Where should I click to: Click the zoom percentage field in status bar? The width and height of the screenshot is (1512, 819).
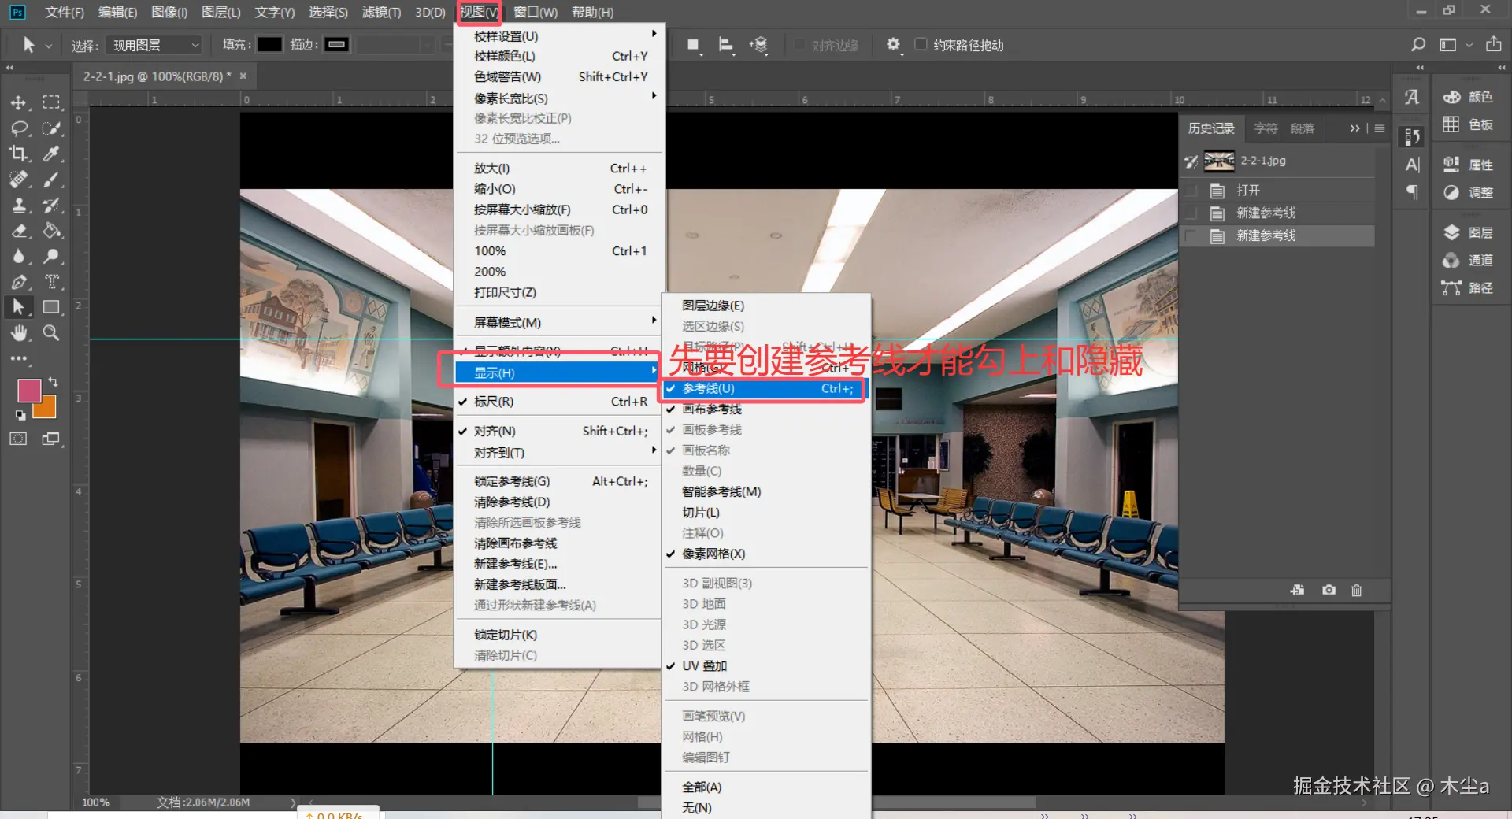pyautogui.click(x=96, y=802)
